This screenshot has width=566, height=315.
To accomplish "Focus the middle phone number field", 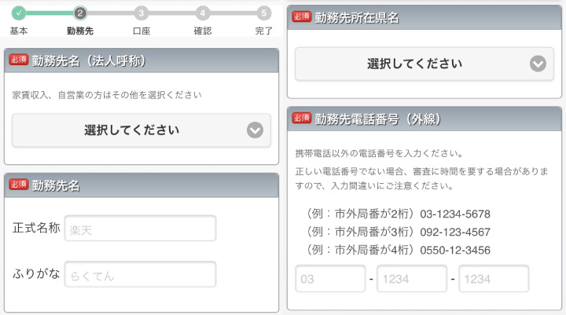I will click(412, 279).
